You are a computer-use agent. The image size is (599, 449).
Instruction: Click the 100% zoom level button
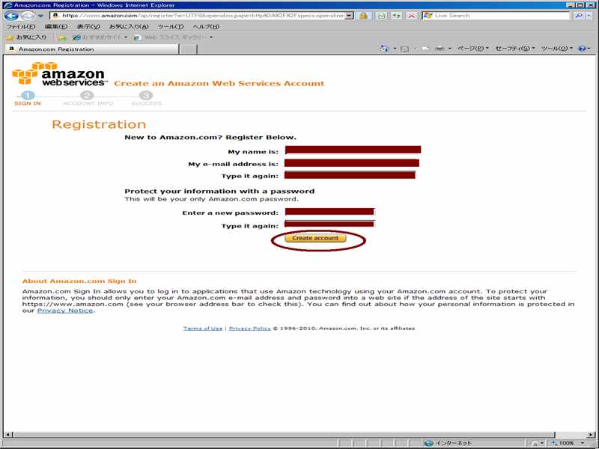562,443
